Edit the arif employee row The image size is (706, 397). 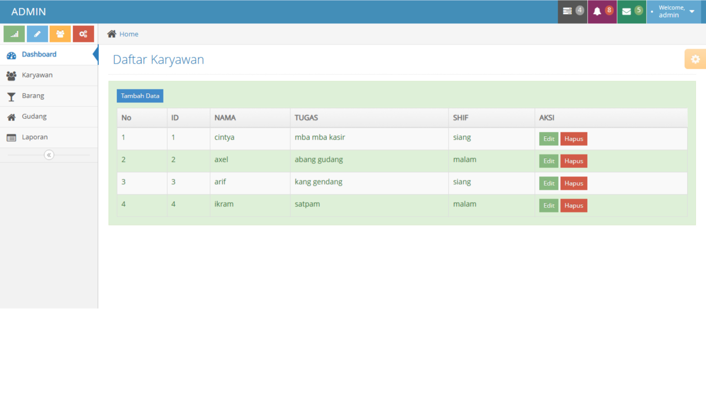549,183
